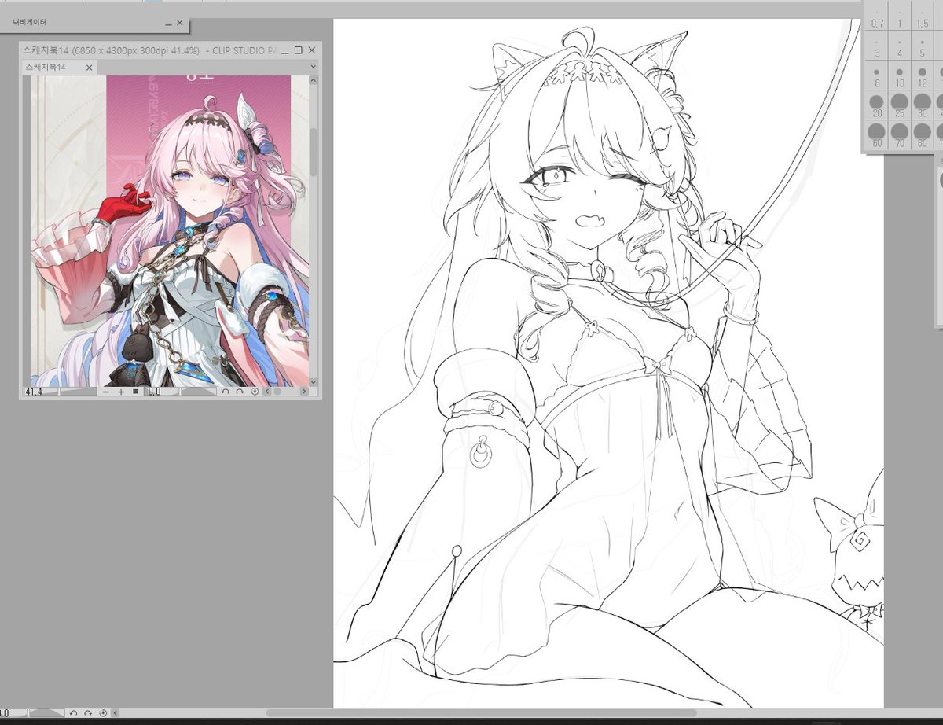
Task: Select the 0.7 brush size preset
Action: [877, 17]
